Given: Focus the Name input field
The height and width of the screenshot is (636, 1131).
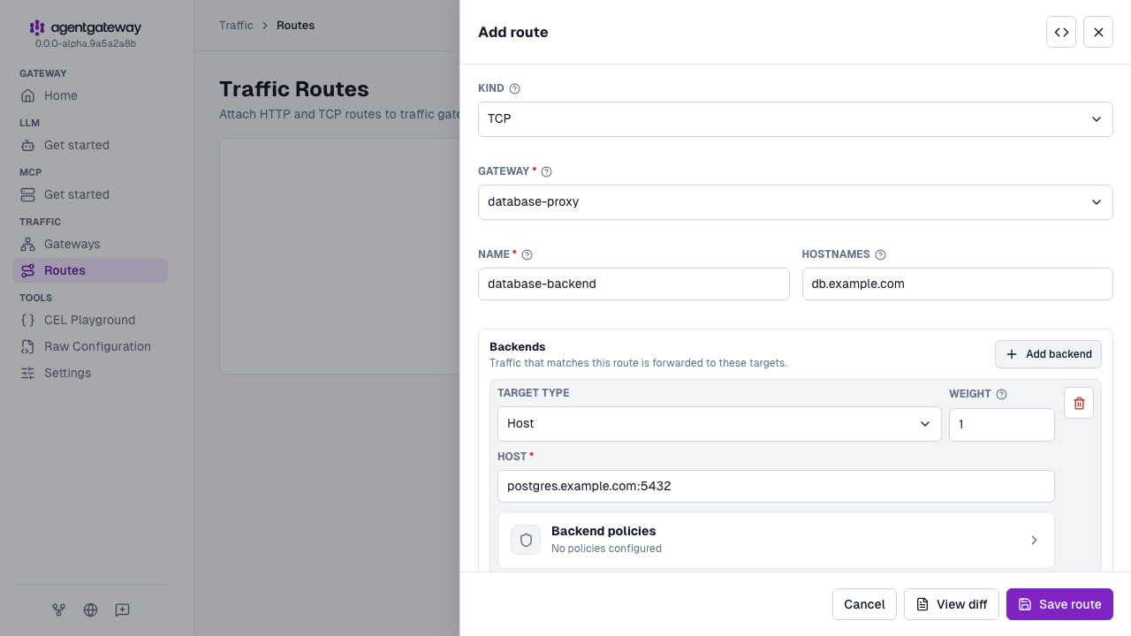Looking at the screenshot, I should tap(634, 284).
